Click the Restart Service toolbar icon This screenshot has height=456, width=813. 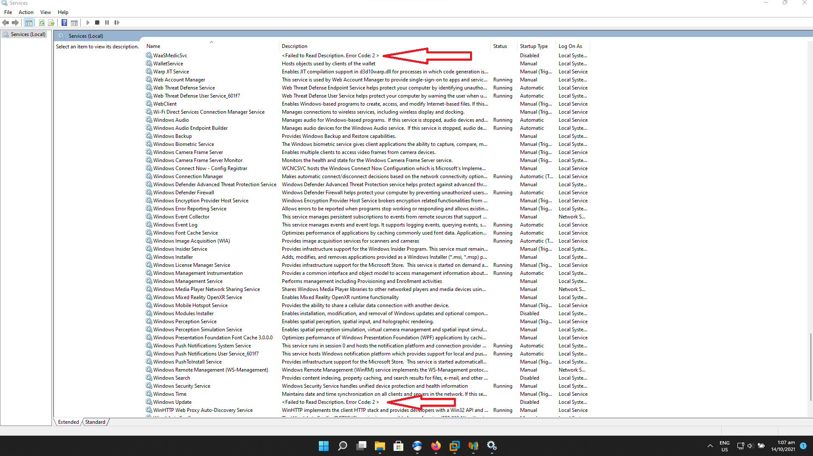click(117, 22)
